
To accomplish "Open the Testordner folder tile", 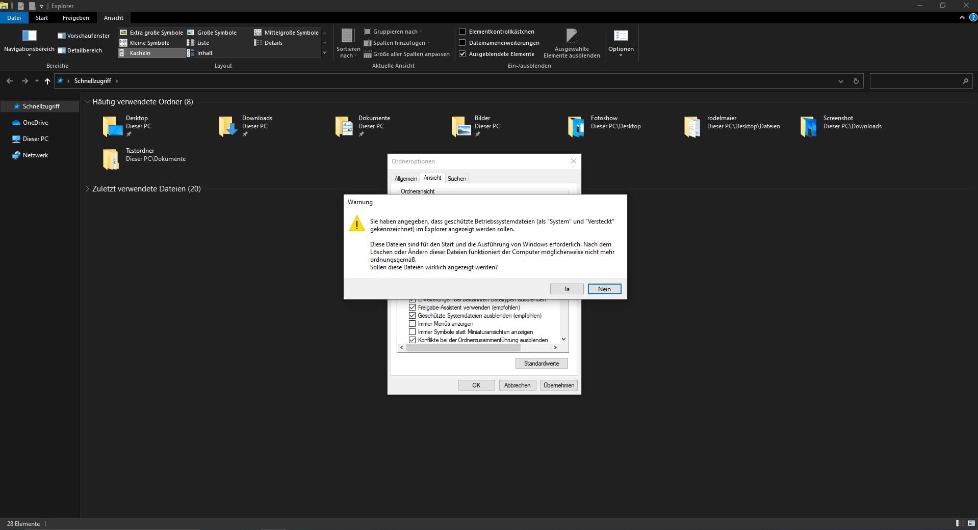I will (144, 159).
